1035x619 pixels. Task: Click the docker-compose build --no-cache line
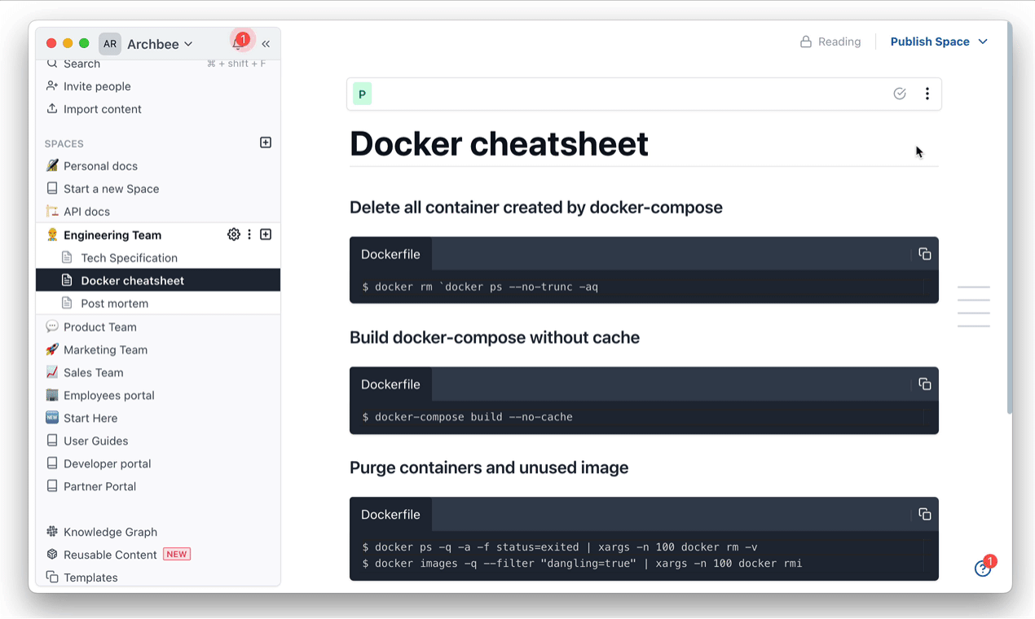point(468,417)
